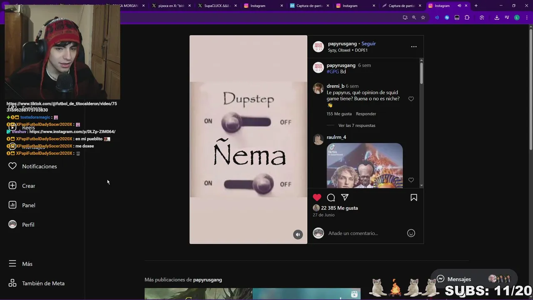Click the Dupstep video post

click(248, 140)
